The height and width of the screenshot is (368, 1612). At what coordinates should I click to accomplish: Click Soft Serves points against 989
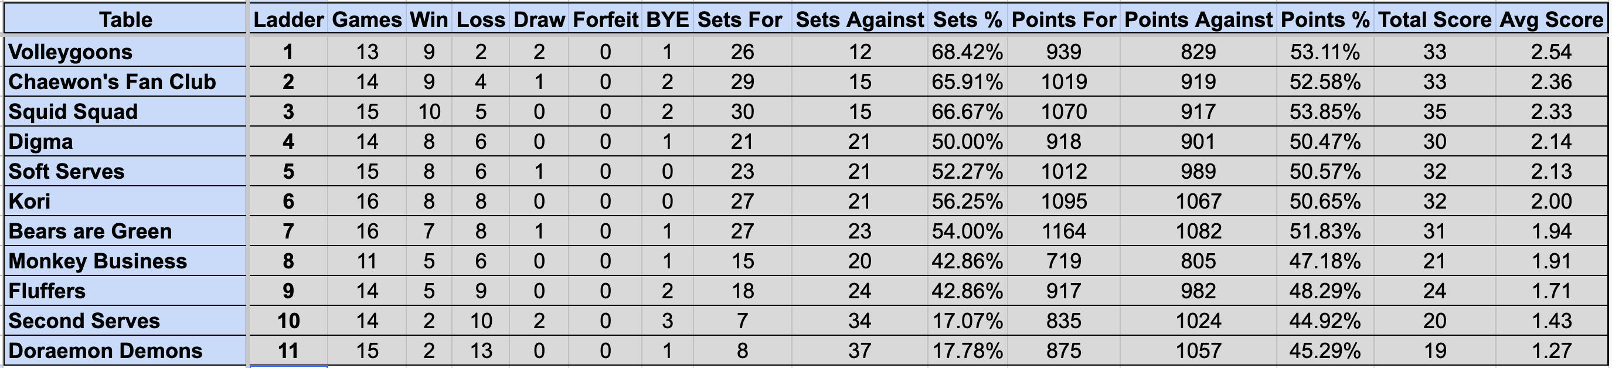(1198, 172)
